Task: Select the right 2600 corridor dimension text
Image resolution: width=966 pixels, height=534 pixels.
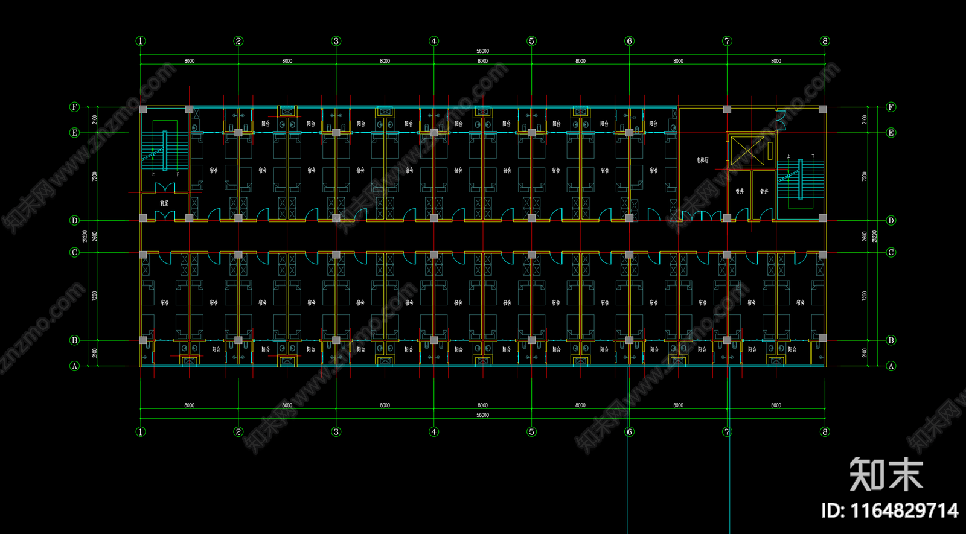Action: [x=865, y=237]
